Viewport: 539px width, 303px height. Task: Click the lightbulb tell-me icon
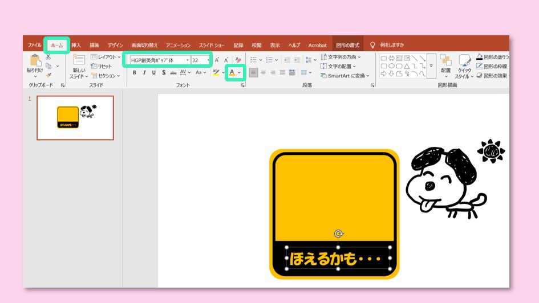(372, 45)
